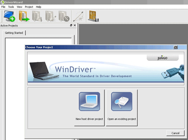Open the Help menu

tap(38, 7)
